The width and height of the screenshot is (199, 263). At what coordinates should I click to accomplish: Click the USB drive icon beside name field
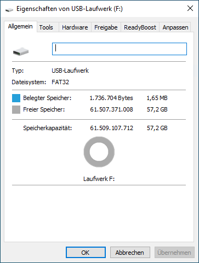(x=21, y=51)
